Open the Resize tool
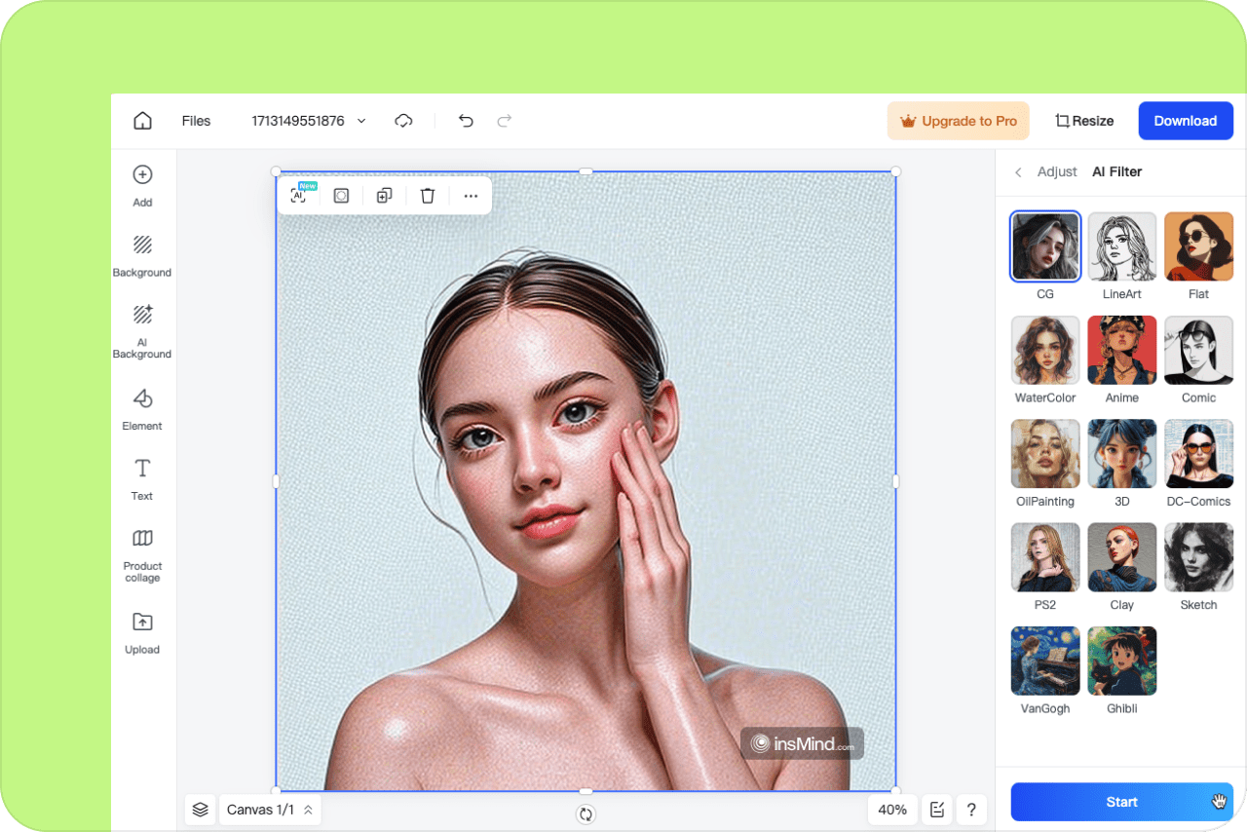Image resolution: width=1247 pixels, height=832 pixels. coord(1084,121)
